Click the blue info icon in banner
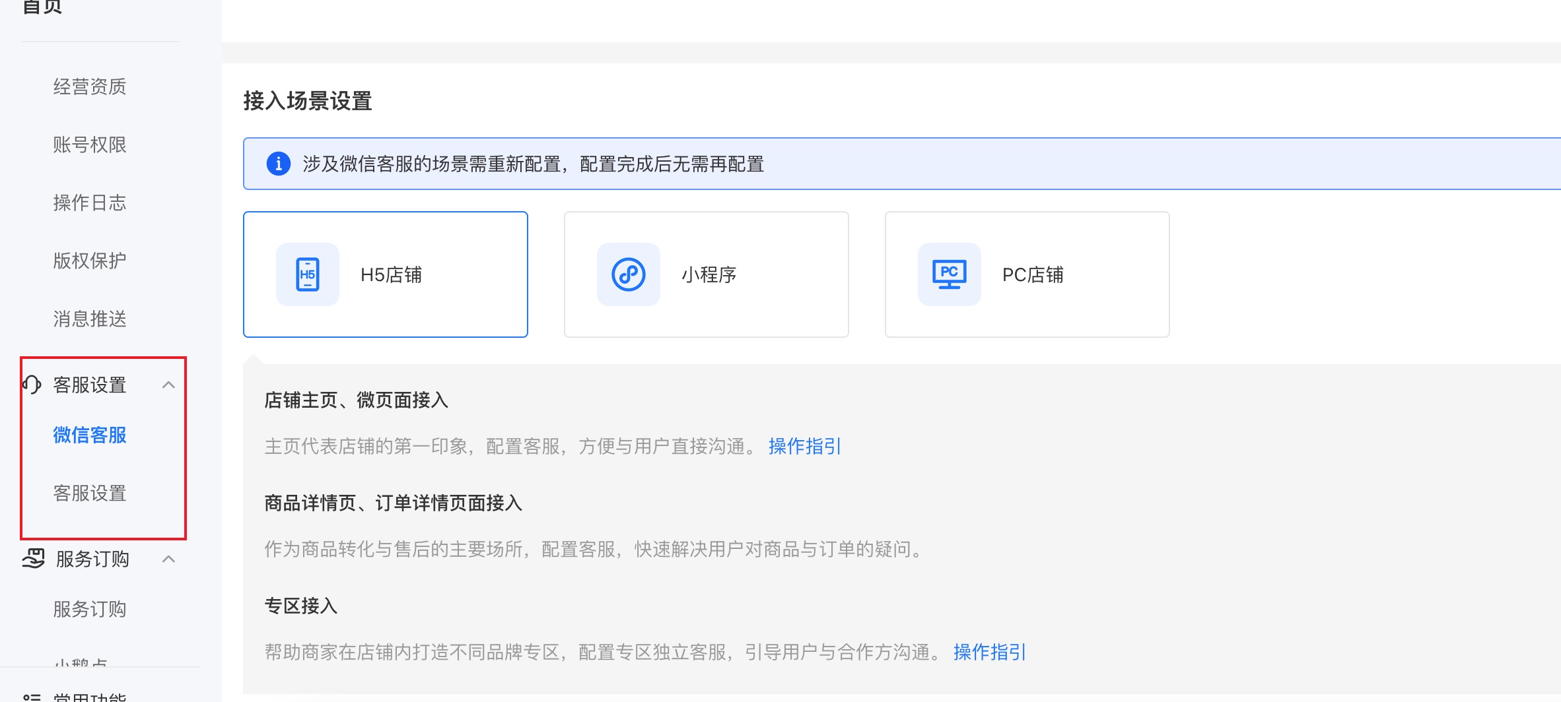Screen dimensions: 1561x702 click(278, 164)
